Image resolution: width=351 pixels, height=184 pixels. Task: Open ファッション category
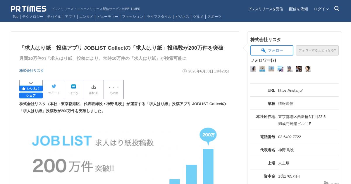(x=133, y=17)
